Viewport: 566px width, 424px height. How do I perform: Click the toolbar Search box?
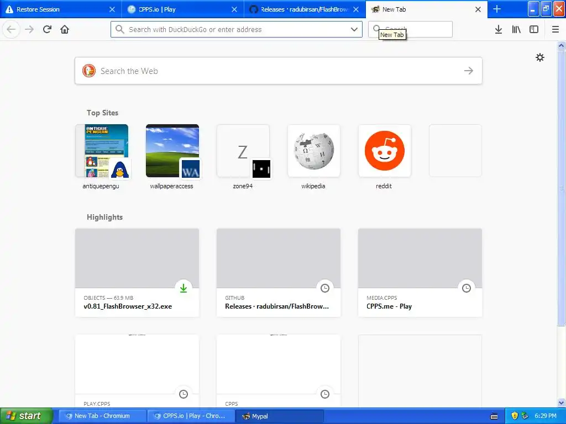tap(410, 29)
